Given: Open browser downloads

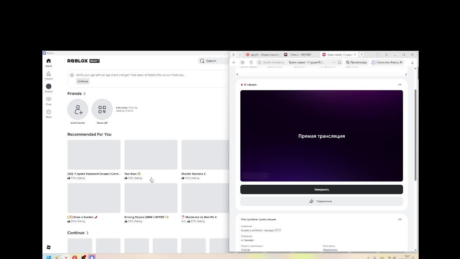Looking at the screenshot, I should click(x=412, y=62).
